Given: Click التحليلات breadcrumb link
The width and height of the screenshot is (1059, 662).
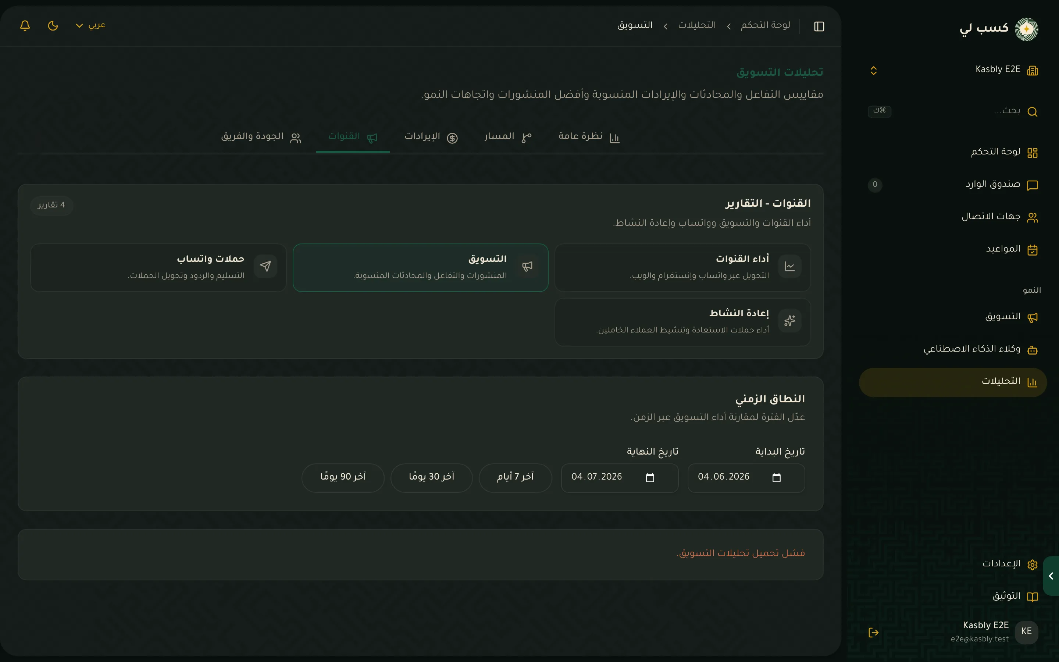Looking at the screenshot, I should coord(697,25).
